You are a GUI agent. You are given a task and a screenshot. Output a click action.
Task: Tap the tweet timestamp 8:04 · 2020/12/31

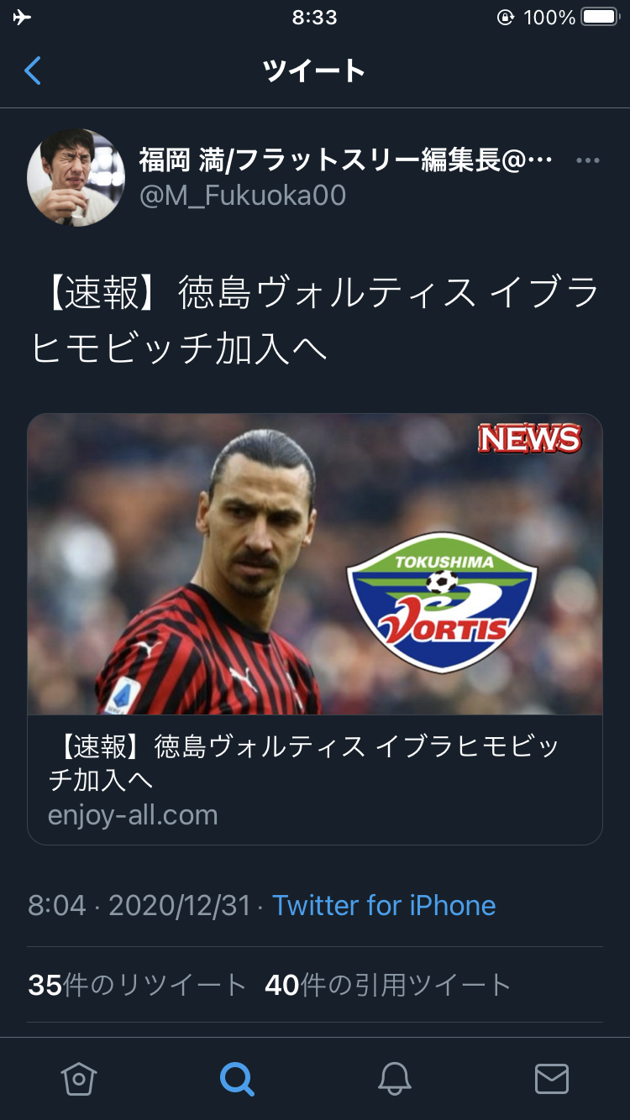click(x=139, y=905)
